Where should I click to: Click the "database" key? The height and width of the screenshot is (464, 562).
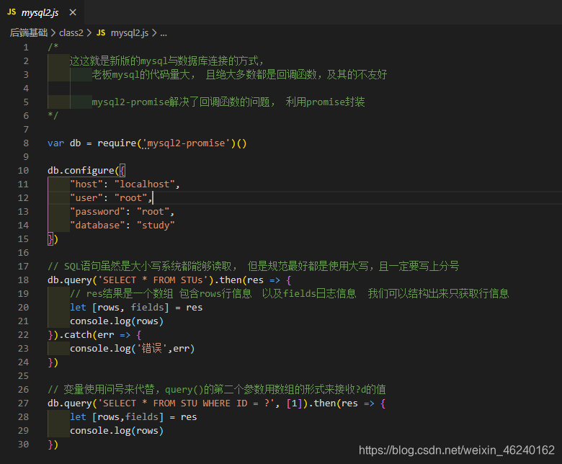[97, 226]
